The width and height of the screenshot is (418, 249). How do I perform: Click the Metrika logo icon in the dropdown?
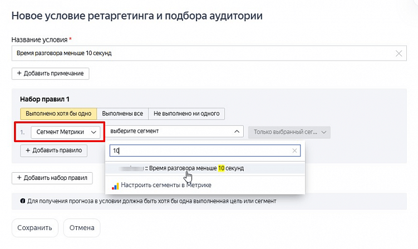115,186
